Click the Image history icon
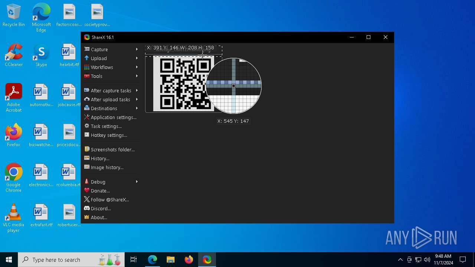 click(x=87, y=167)
